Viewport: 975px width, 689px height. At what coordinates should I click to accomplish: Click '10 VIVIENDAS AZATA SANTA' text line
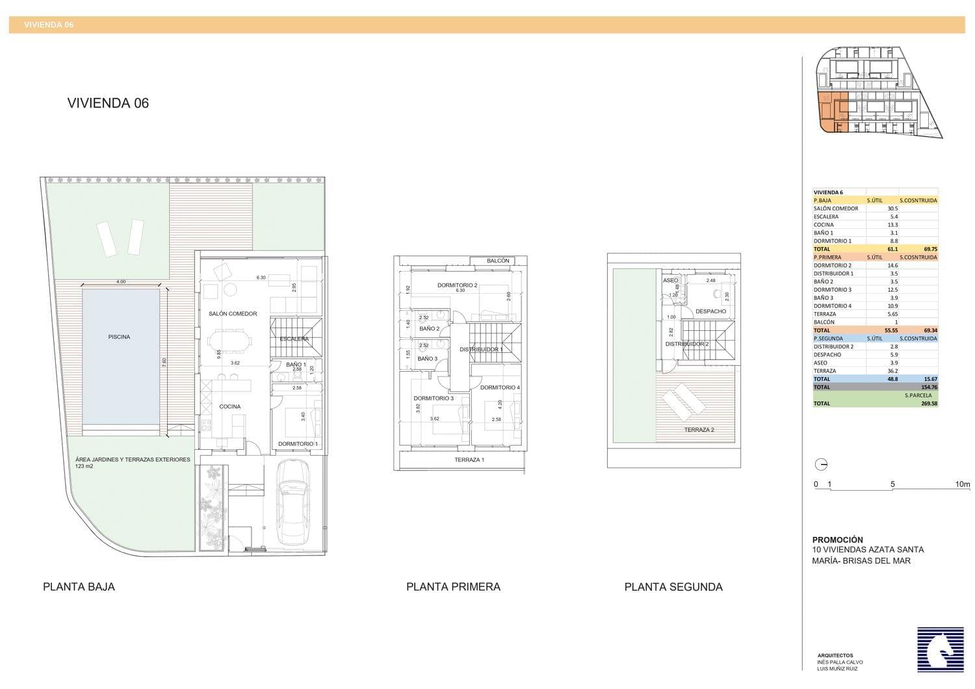(x=868, y=550)
